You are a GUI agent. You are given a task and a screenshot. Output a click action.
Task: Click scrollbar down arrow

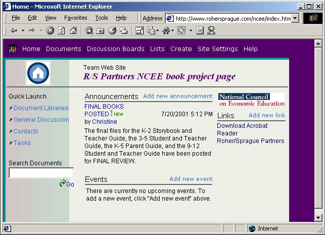(x=318, y=218)
